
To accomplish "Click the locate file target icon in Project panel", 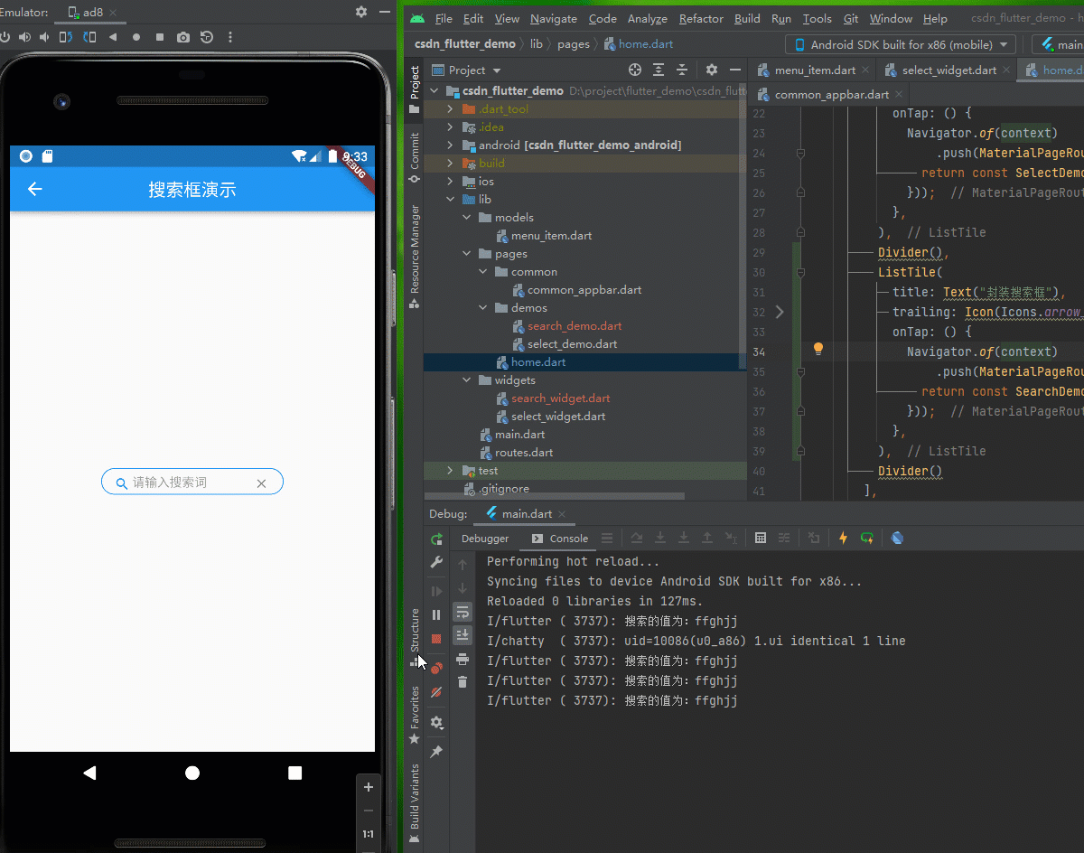I will (x=635, y=70).
